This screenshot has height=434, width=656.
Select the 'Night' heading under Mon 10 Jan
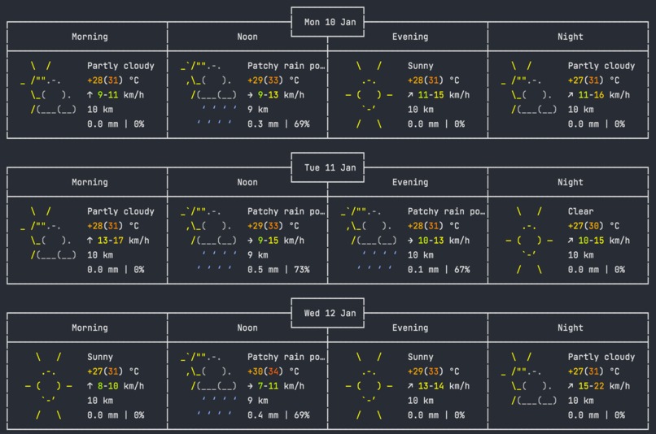click(570, 37)
